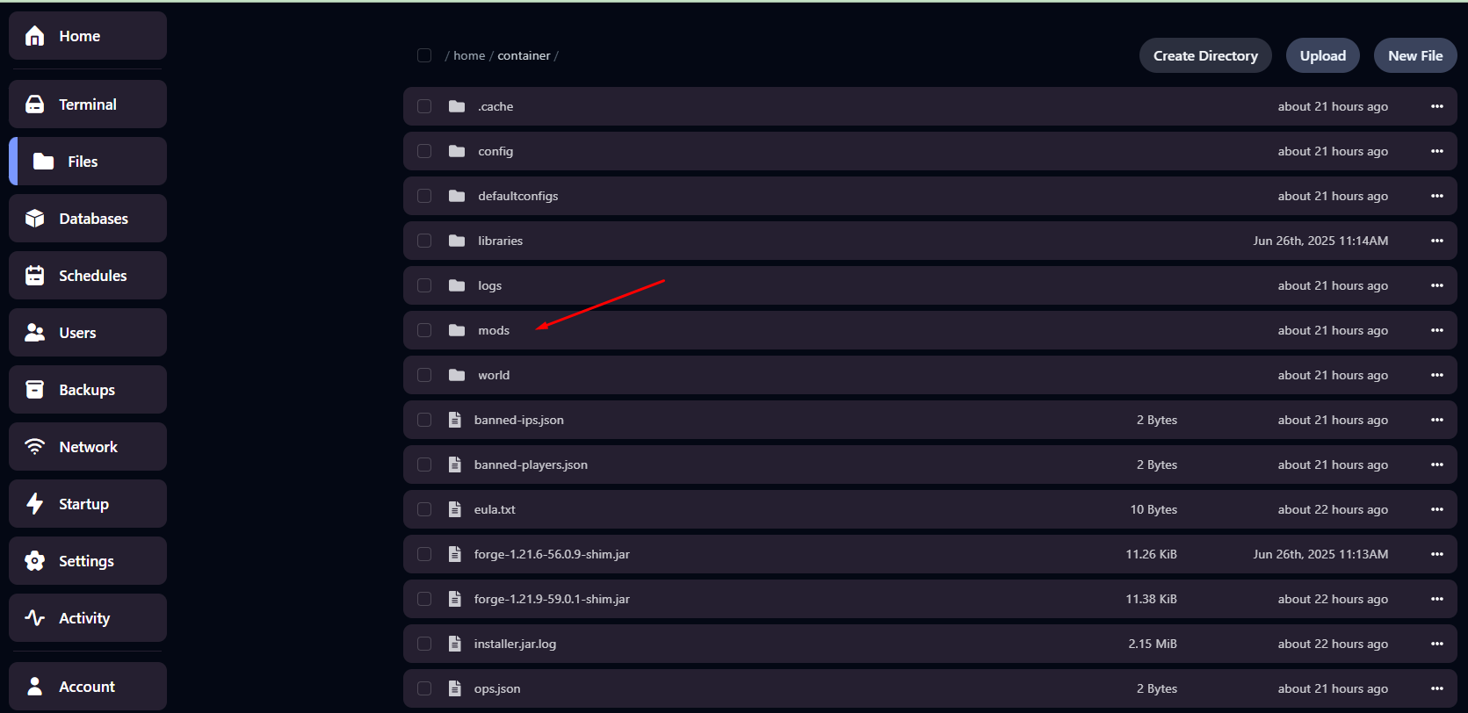Click the Network wifi icon
The image size is (1468, 713).
click(35, 447)
